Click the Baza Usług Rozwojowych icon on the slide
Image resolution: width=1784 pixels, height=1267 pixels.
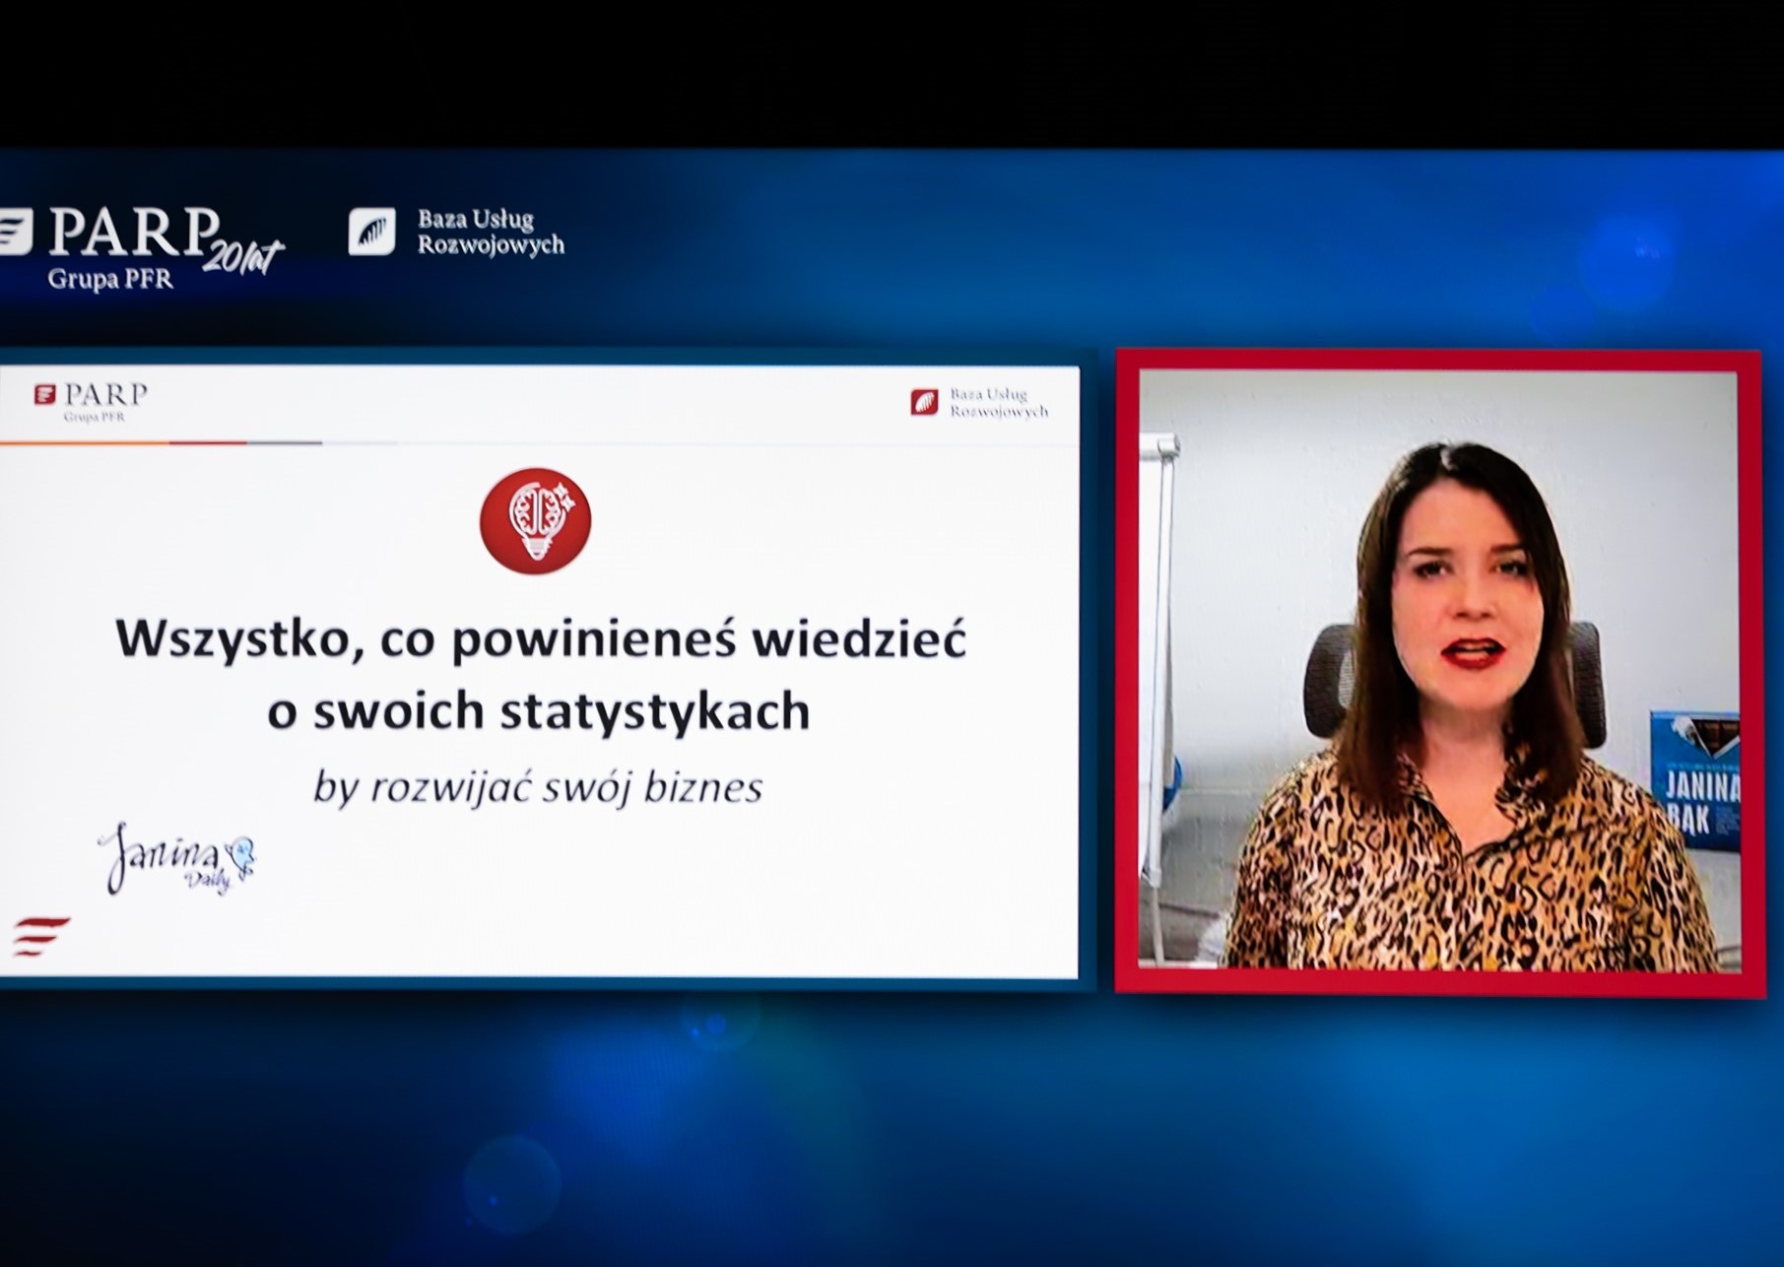pos(926,402)
